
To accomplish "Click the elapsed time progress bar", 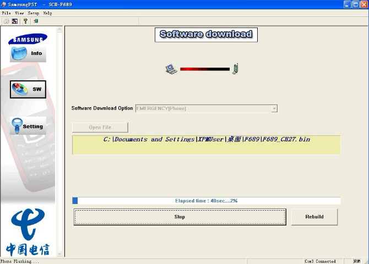I will tap(206, 201).
